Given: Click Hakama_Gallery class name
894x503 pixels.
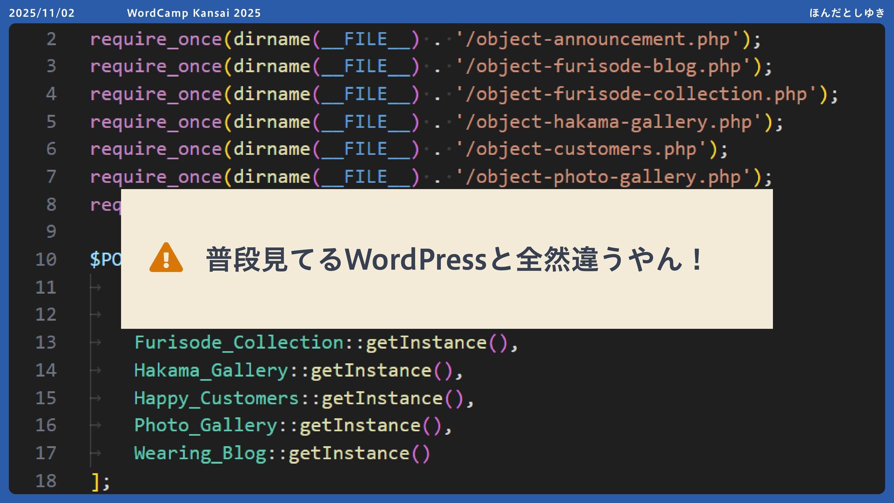Looking at the screenshot, I should tap(211, 371).
